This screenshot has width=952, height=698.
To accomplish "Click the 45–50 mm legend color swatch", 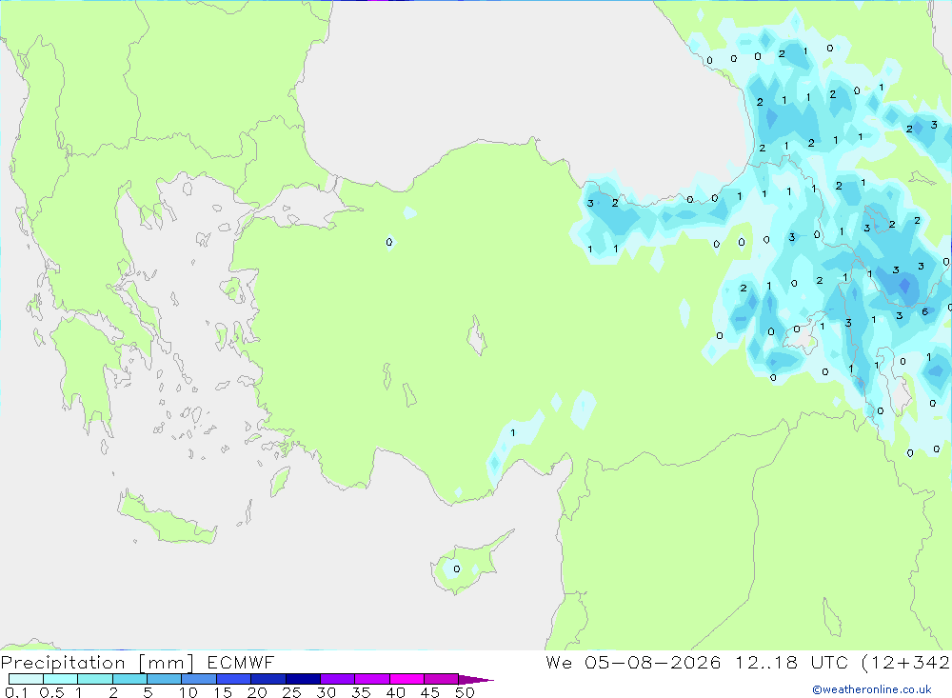I will pyautogui.click(x=442, y=679).
